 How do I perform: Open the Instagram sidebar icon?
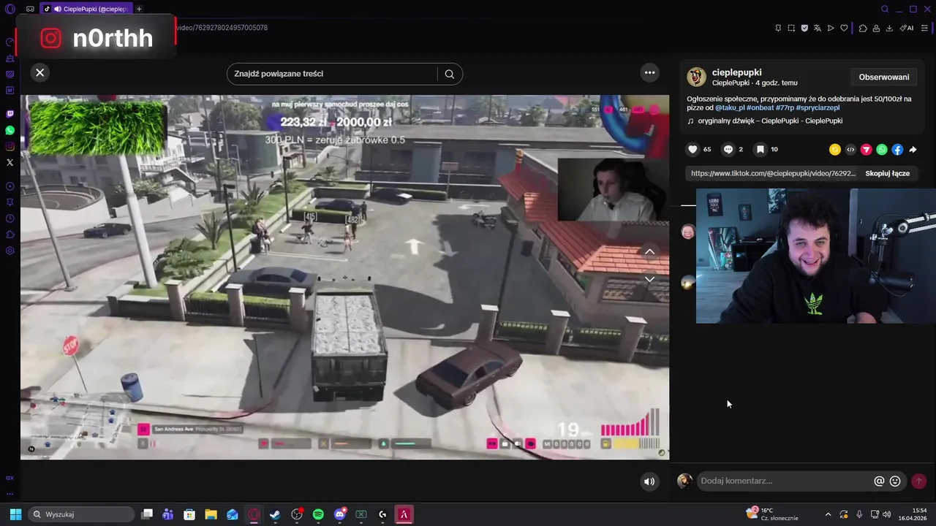point(10,146)
